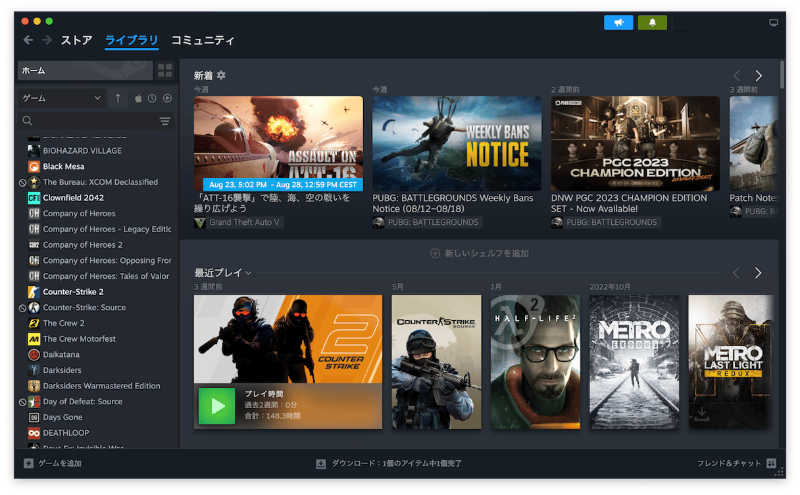Viewport: 800px width, 495px height.
Task: Select Company of Heroes: Tales of Valor
Action: click(x=106, y=276)
